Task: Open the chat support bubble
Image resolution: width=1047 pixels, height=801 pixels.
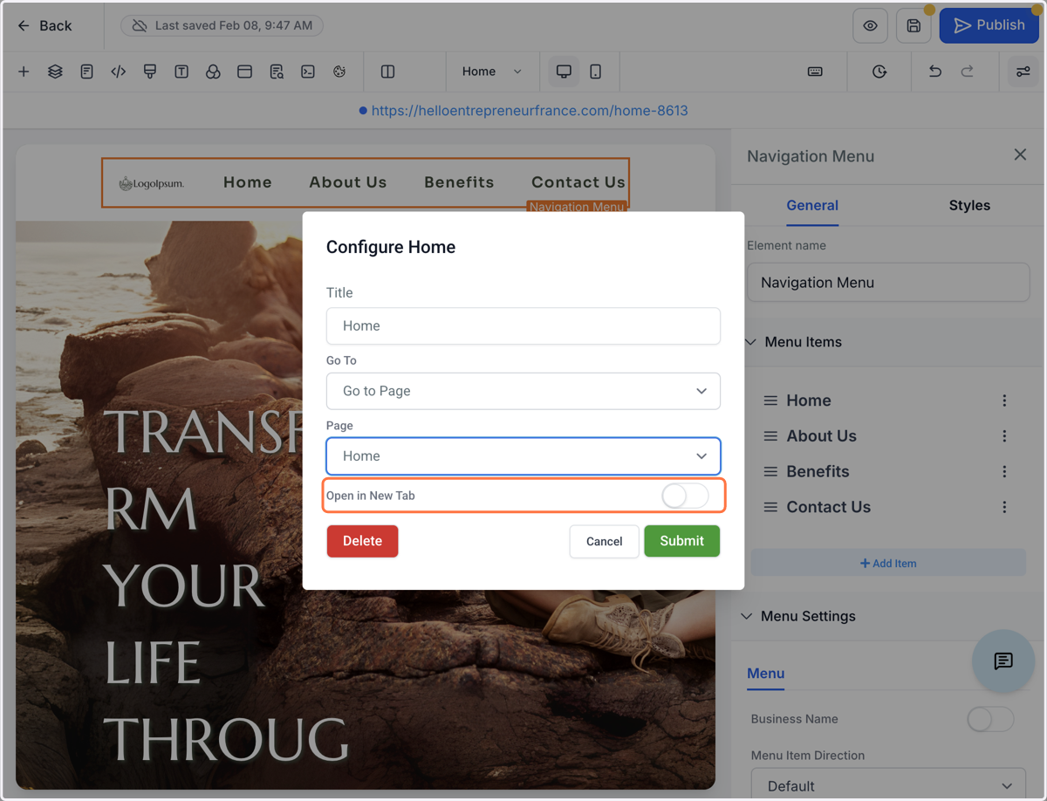Action: pyautogui.click(x=1003, y=661)
